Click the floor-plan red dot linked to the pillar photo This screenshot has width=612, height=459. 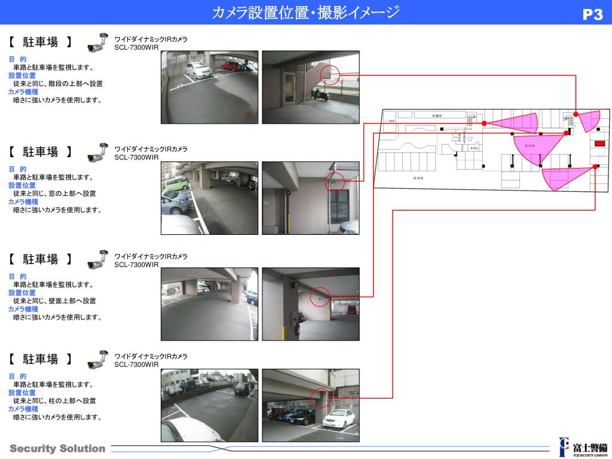(595, 167)
